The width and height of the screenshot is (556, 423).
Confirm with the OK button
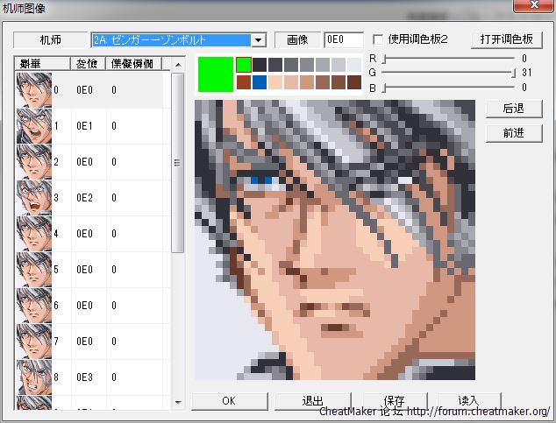(229, 401)
